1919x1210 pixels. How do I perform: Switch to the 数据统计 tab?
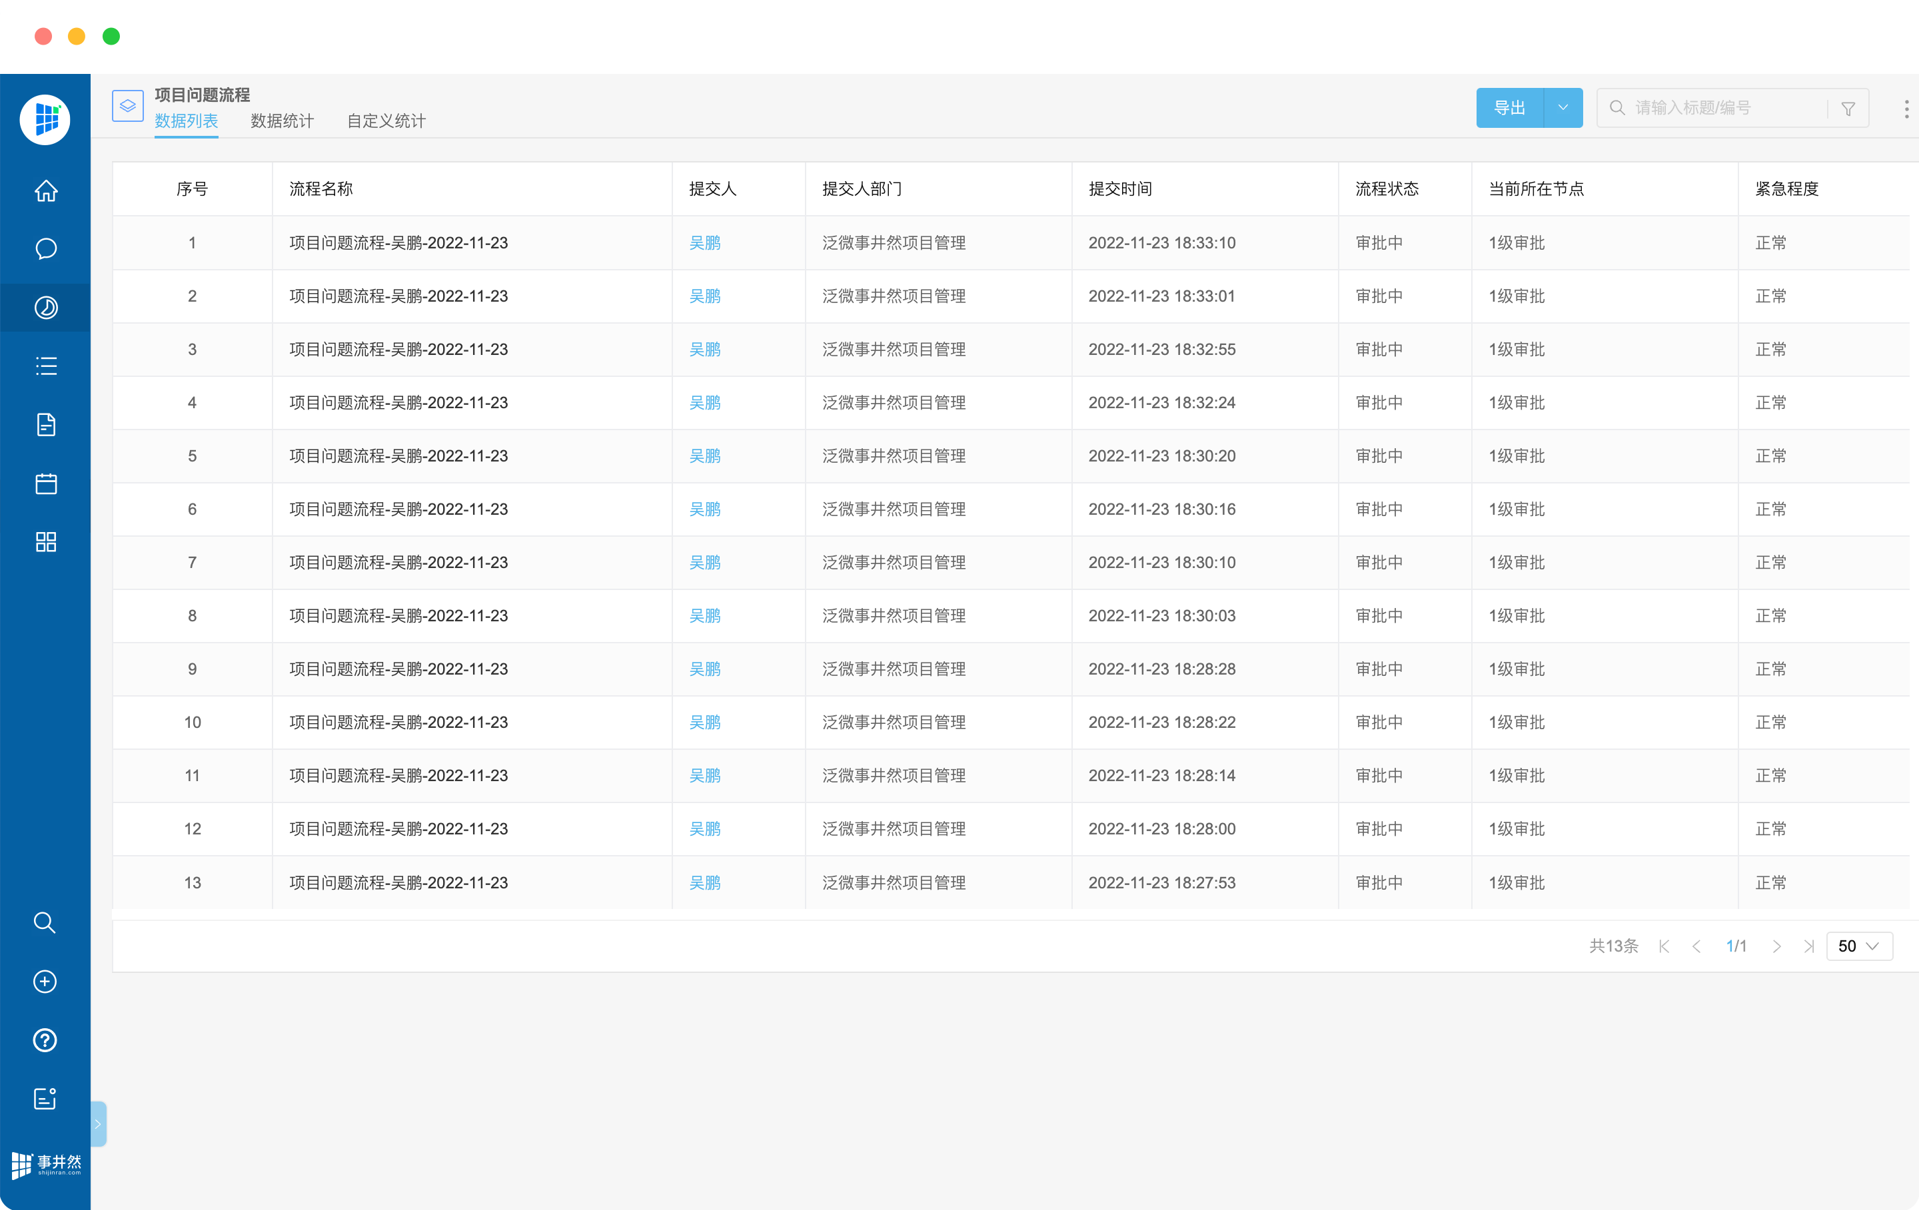coord(282,121)
